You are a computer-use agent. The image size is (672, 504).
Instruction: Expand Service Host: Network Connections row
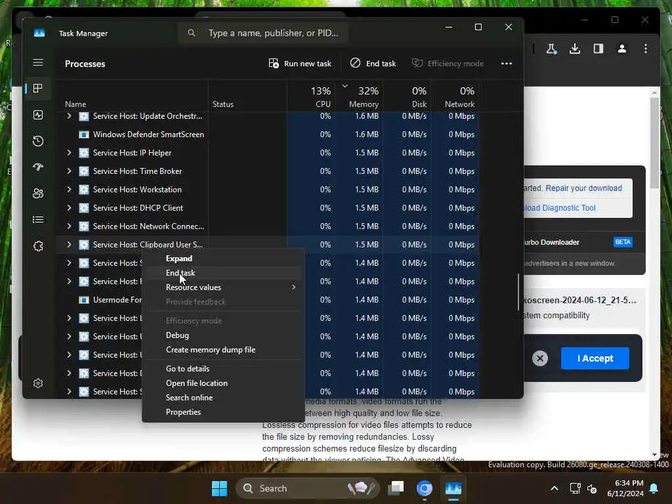pos(69,226)
